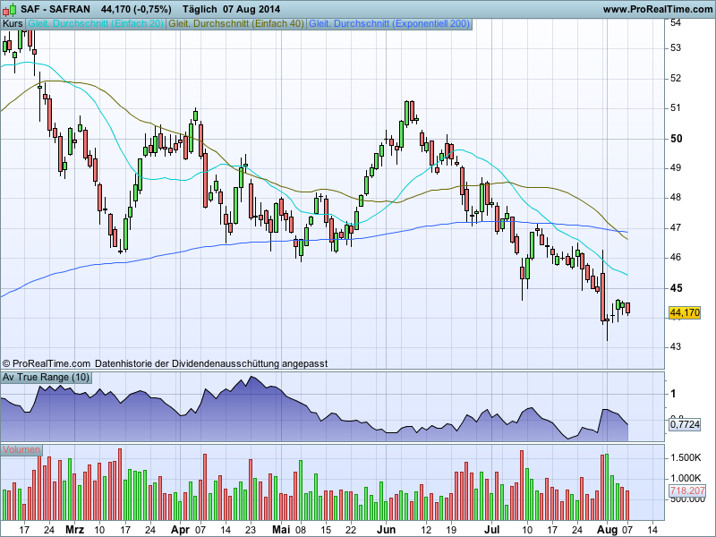Click the 1.500K volume axis label

point(686,457)
